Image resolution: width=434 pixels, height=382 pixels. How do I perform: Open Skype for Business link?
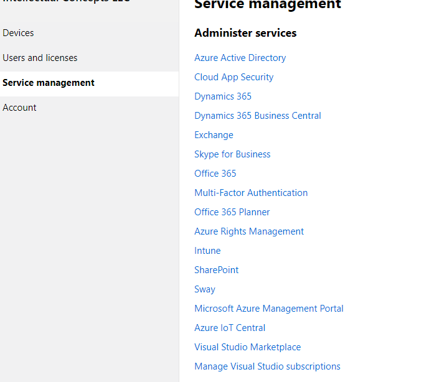232,154
